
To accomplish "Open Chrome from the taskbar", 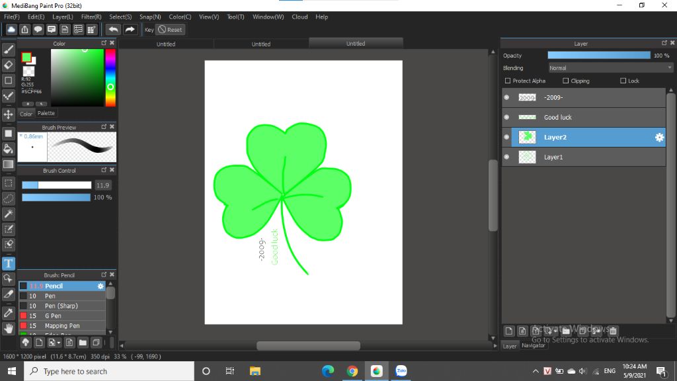I will [352, 371].
